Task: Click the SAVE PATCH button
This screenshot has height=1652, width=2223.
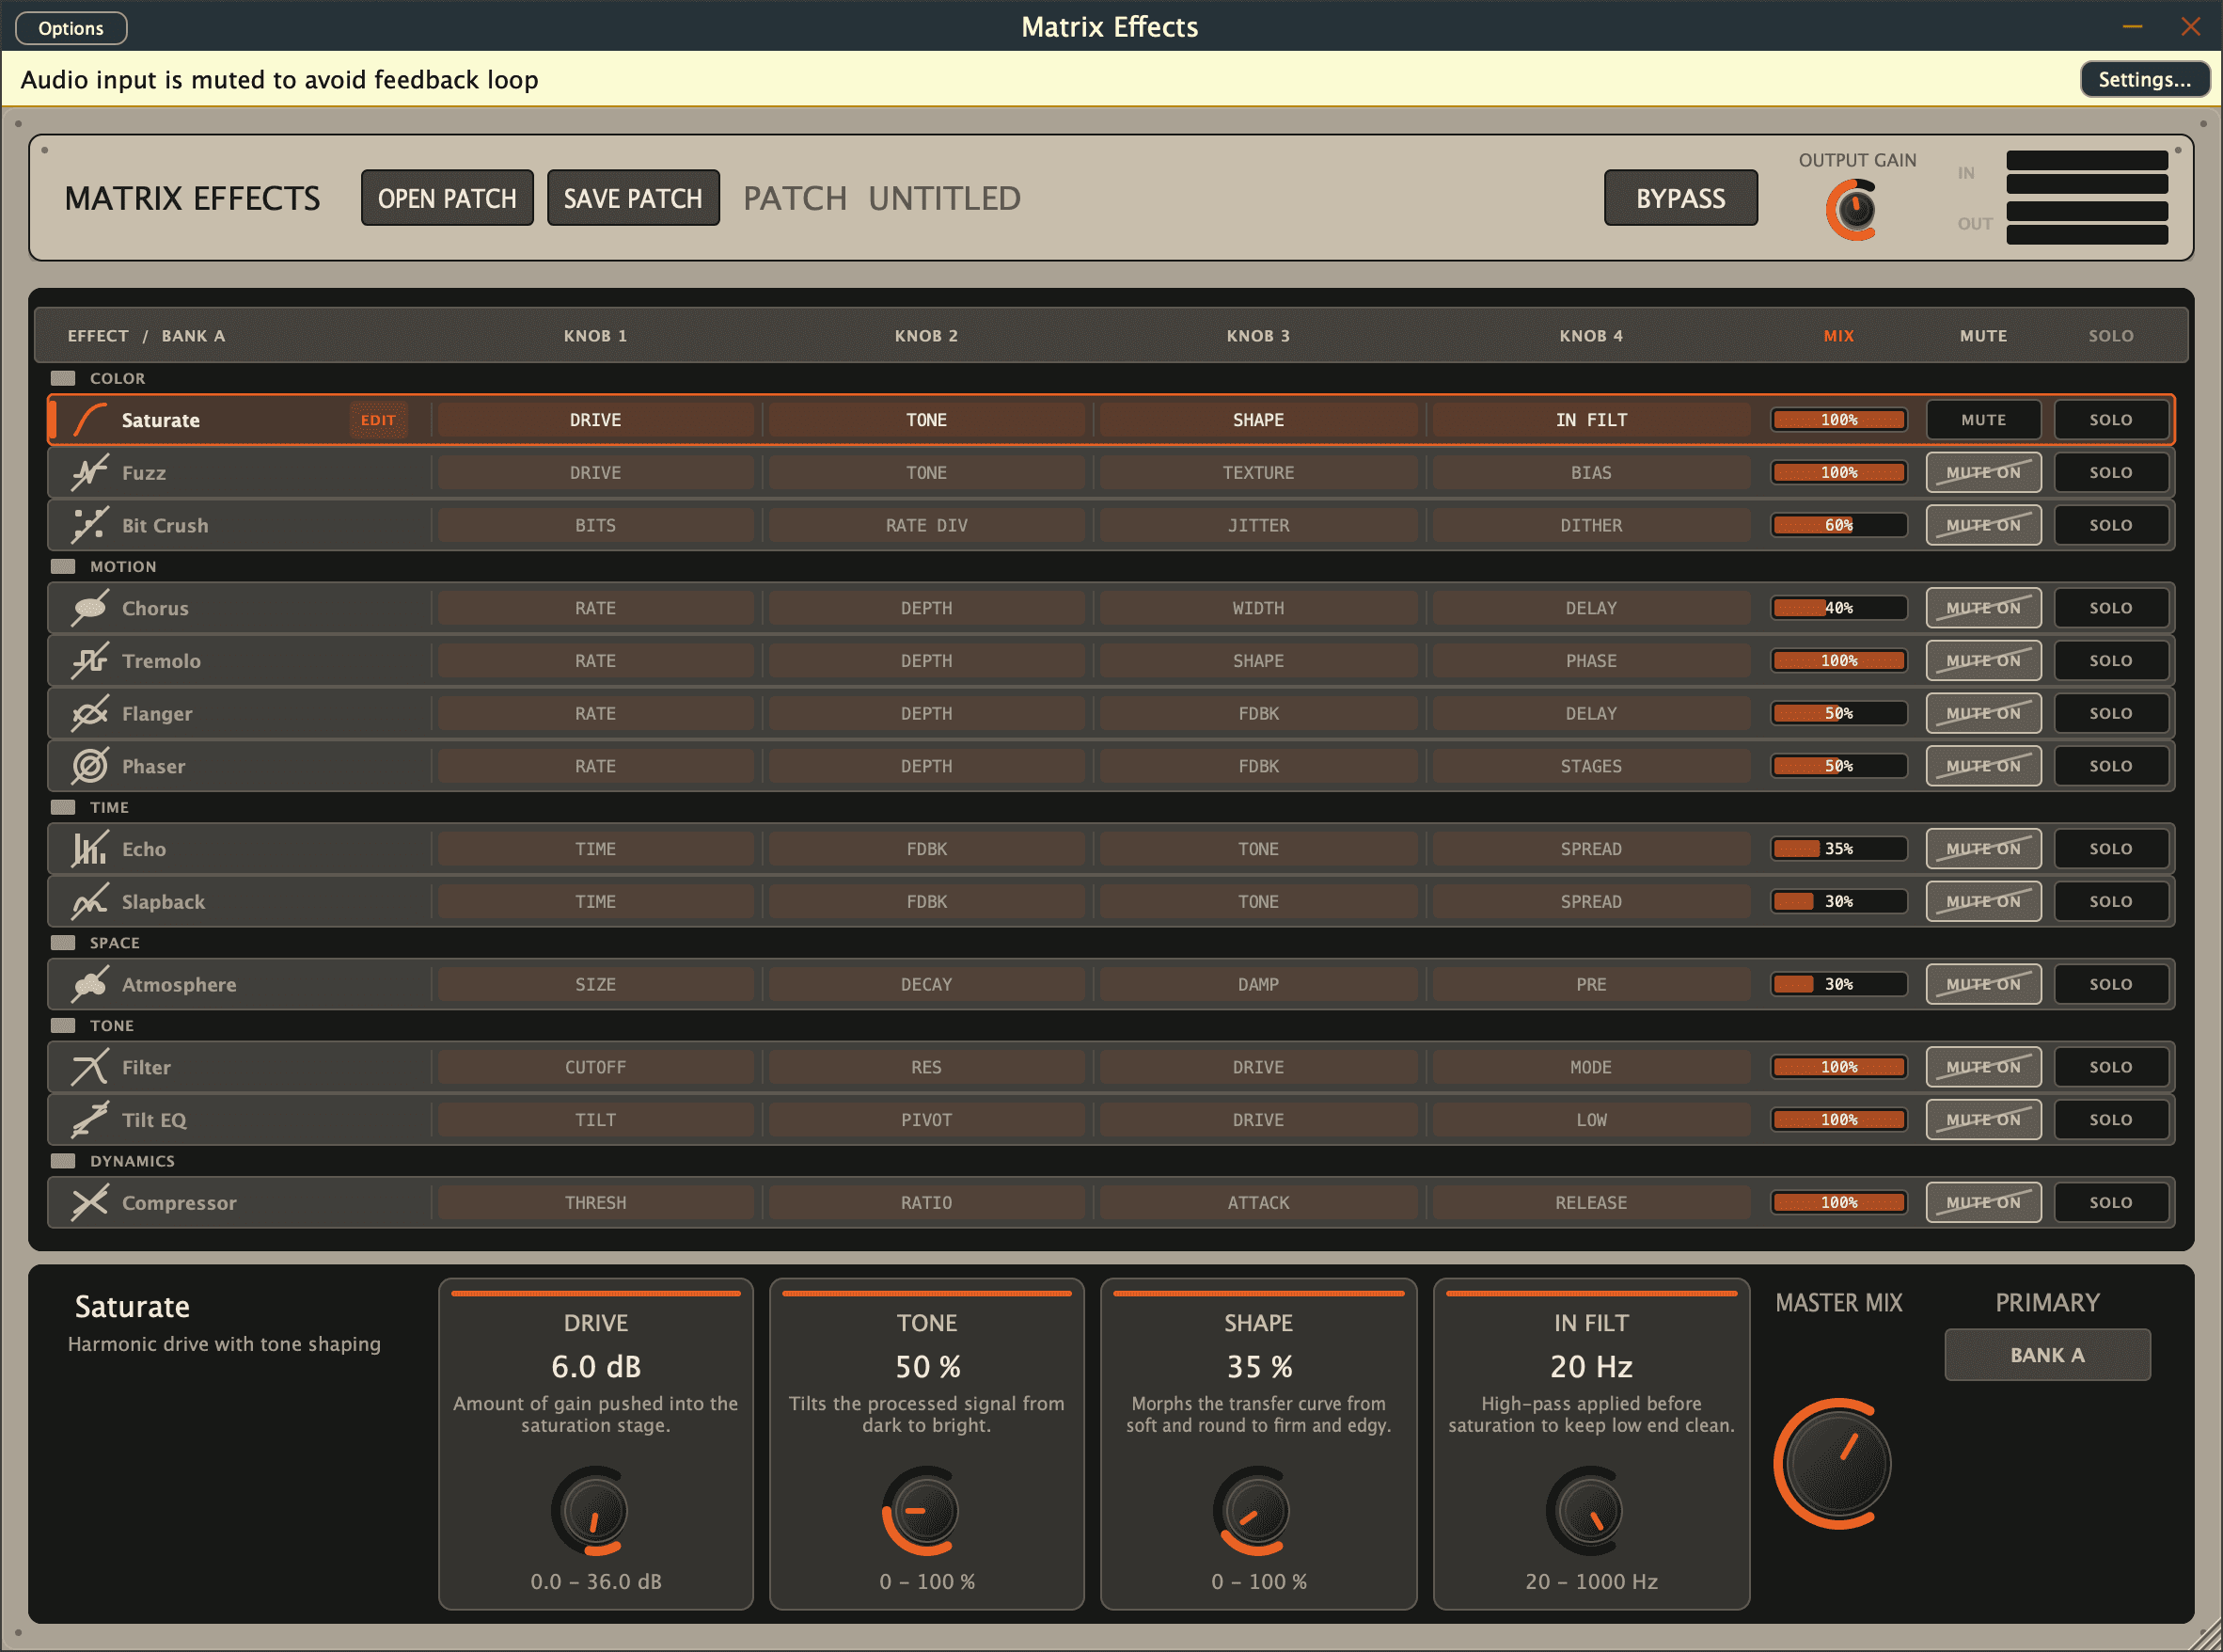Action: tap(633, 198)
